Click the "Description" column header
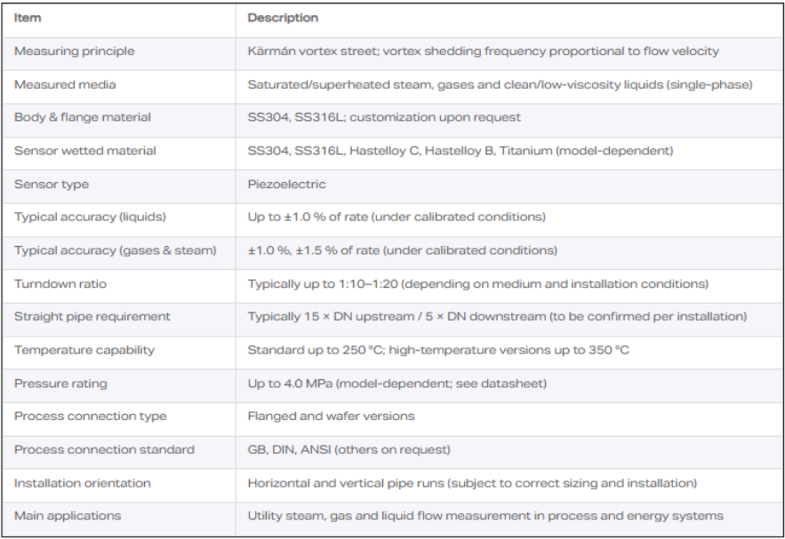This screenshot has width=785, height=539. (x=283, y=18)
